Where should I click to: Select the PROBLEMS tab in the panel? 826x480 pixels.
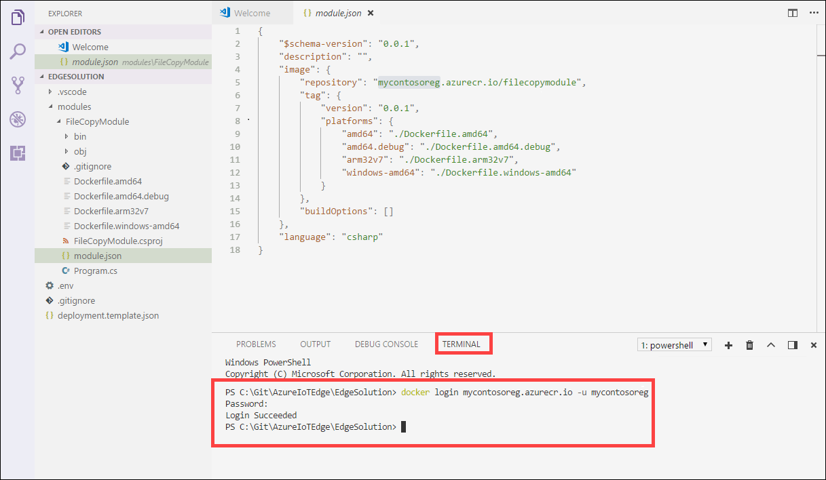pos(256,344)
